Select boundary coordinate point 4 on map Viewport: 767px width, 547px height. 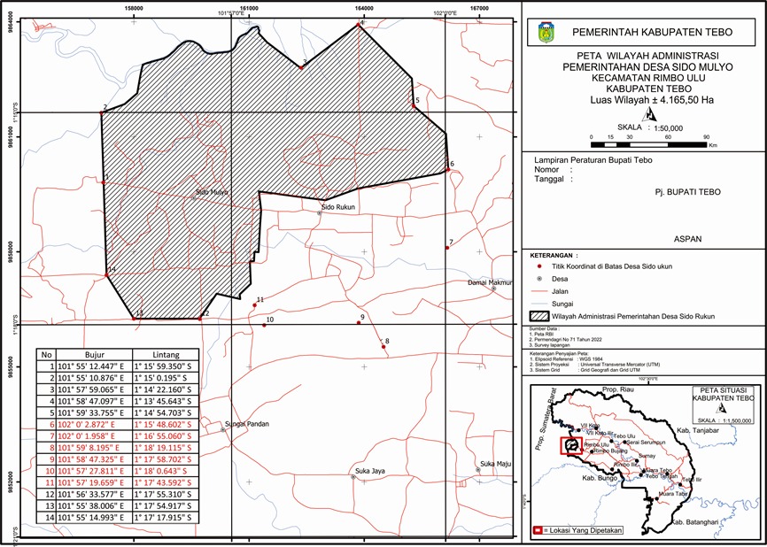click(x=359, y=26)
